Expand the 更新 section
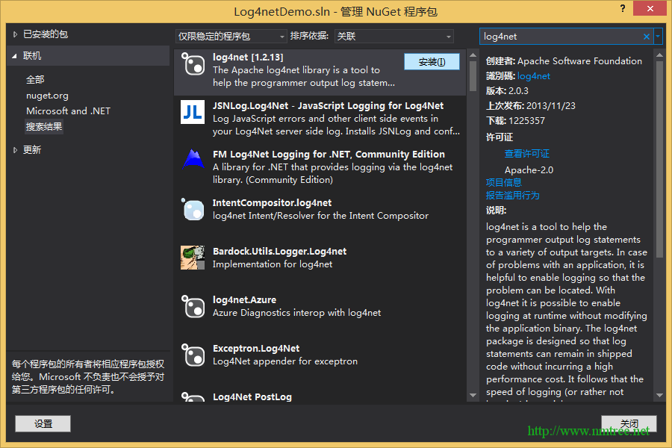Image resolution: width=672 pixels, height=448 pixels. point(15,150)
